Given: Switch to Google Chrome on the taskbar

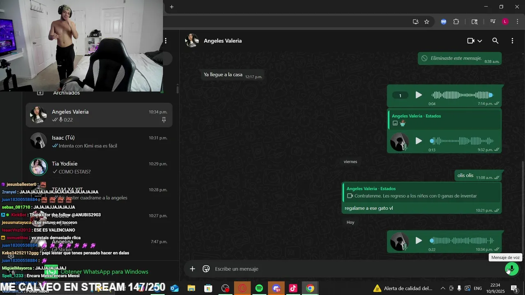Looking at the screenshot, I should coord(310,288).
